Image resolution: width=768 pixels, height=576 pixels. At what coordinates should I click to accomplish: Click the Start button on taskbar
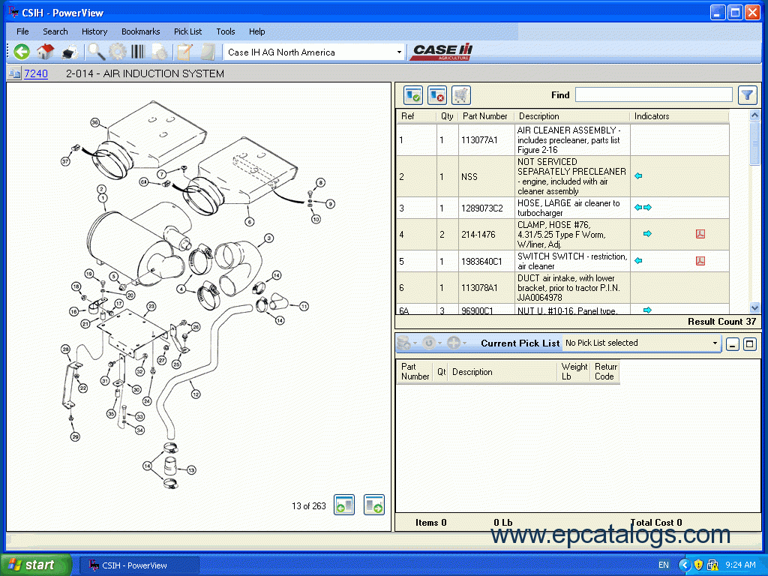[35, 565]
